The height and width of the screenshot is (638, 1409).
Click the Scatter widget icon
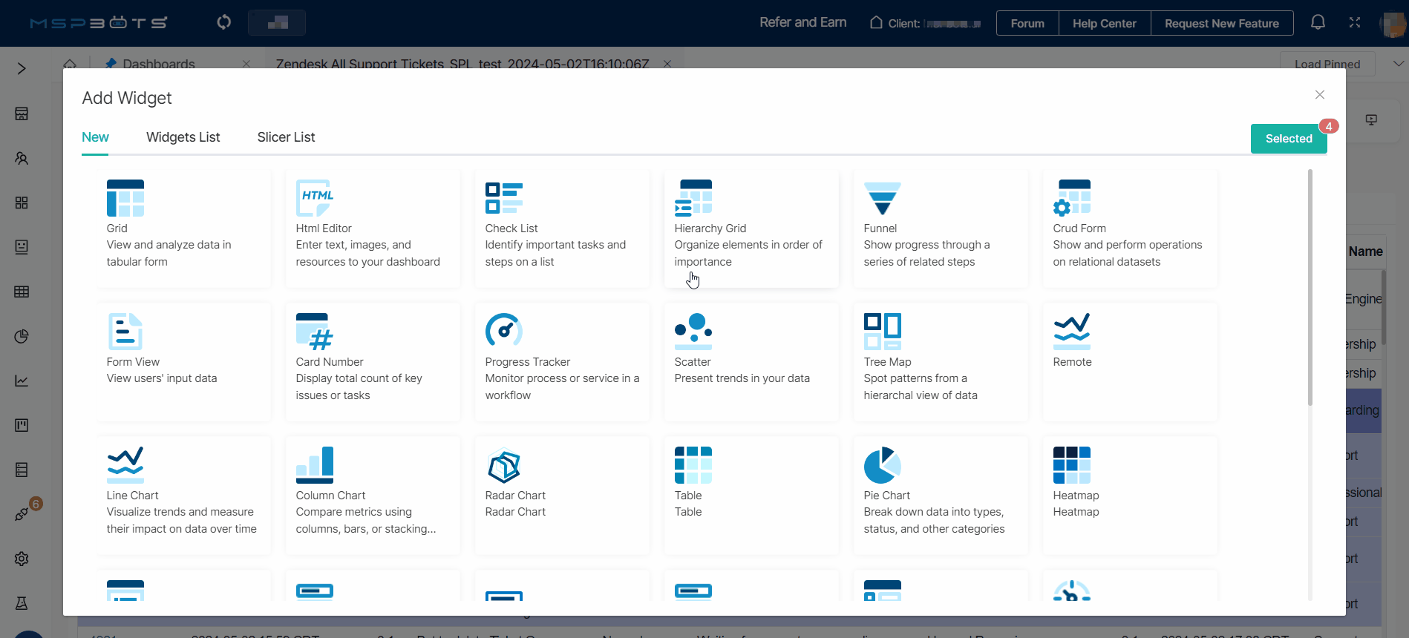(693, 331)
